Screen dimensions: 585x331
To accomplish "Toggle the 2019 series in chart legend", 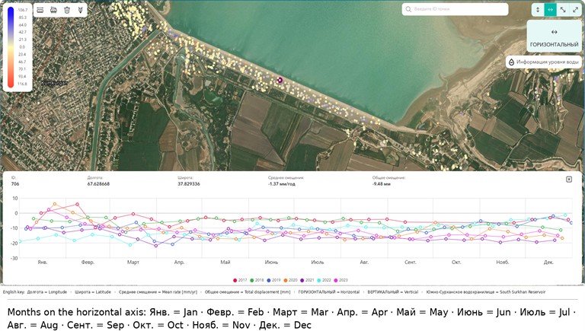I will 273,280.
